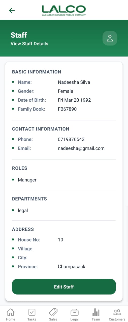
Task: Click the Province value Champasack
Action: (x=72, y=267)
